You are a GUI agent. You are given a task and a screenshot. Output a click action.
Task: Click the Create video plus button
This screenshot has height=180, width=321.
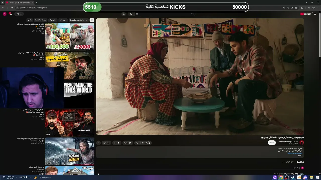(x=19, y=14)
